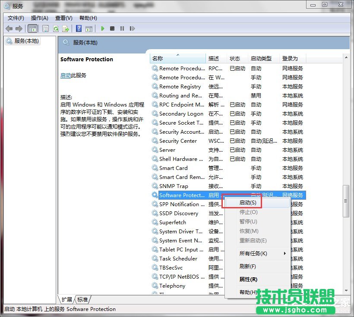Switch to the 扩展 tab
Viewport: 354px width, 317px height.
tap(67, 299)
